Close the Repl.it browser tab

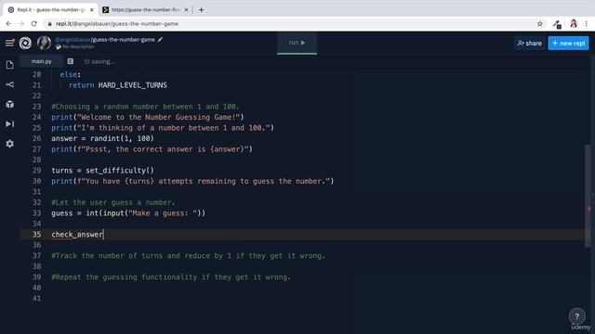coord(91,10)
